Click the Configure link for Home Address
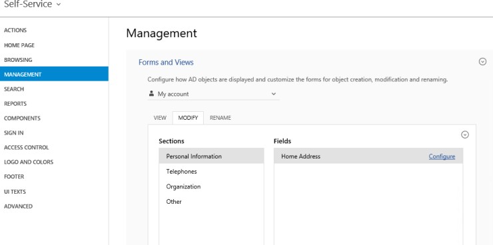493x245 pixels. 442,156
